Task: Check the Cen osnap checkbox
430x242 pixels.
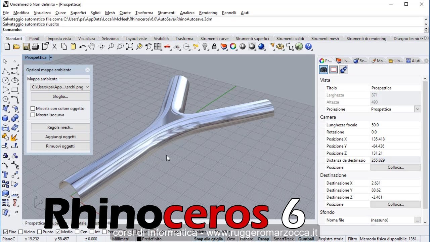Action: click(77, 232)
